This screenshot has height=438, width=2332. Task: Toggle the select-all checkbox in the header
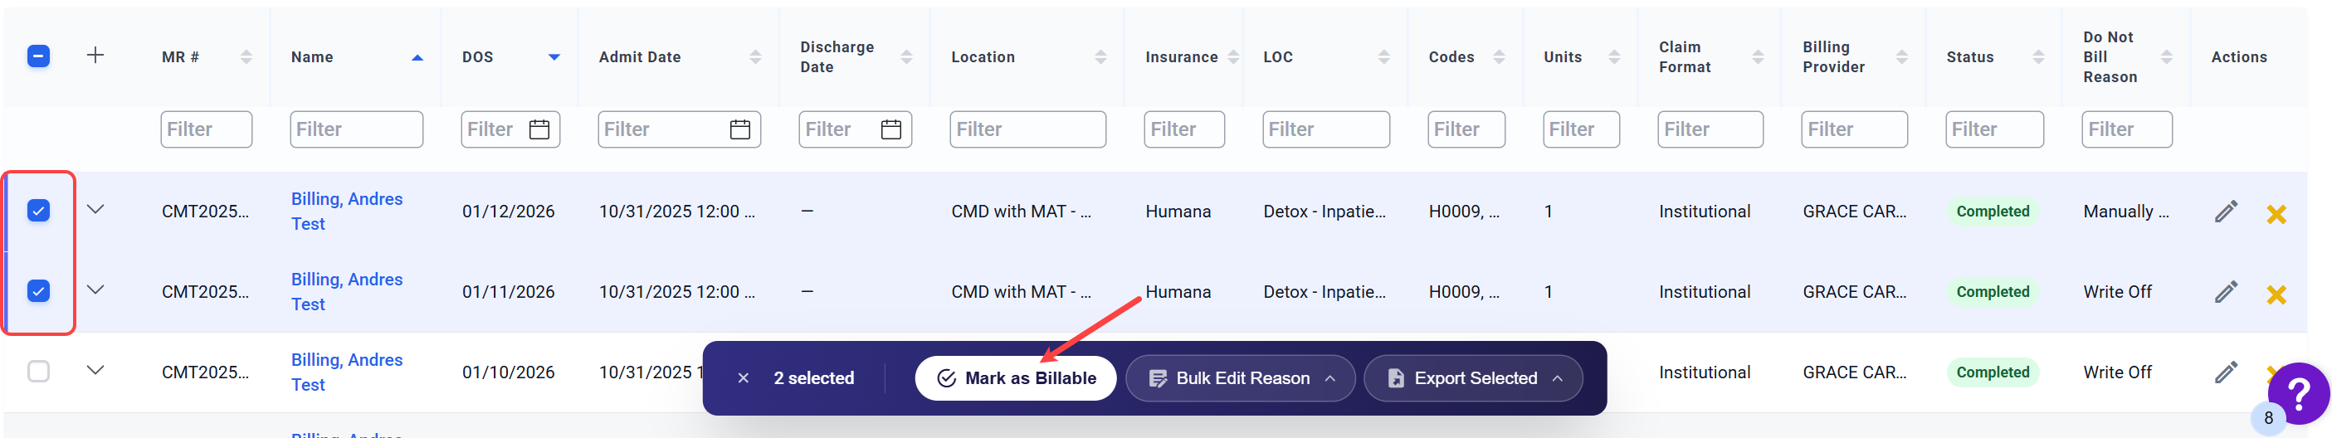[38, 56]
